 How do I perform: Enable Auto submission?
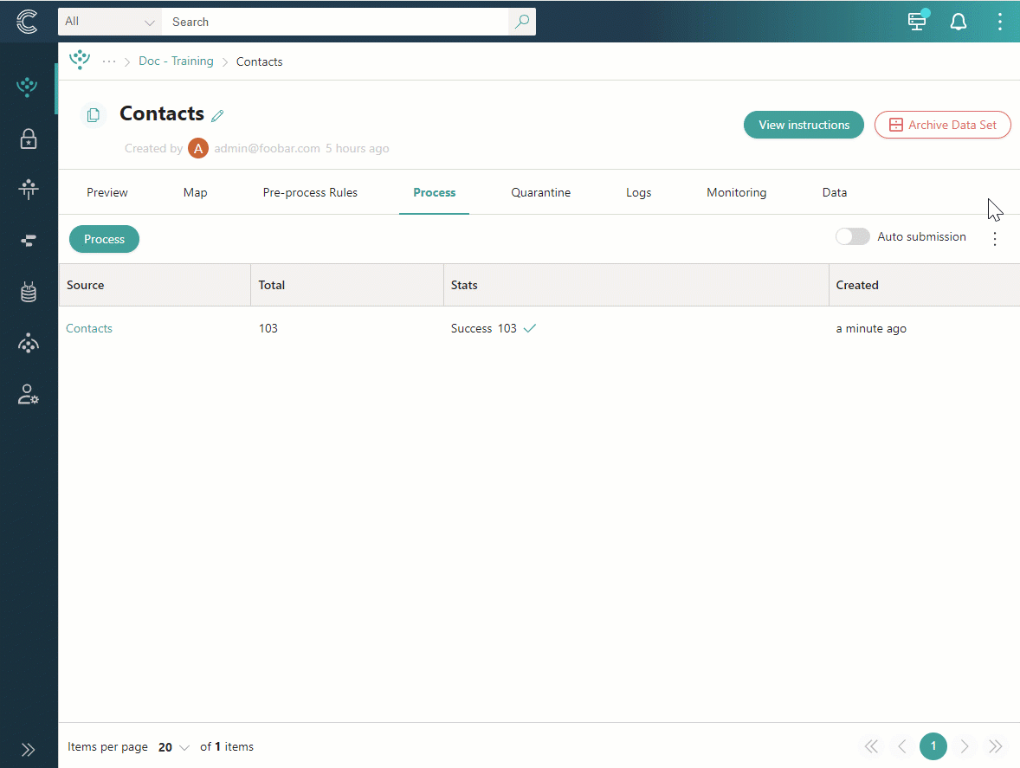pyautogui.click(x=852, y=236)
